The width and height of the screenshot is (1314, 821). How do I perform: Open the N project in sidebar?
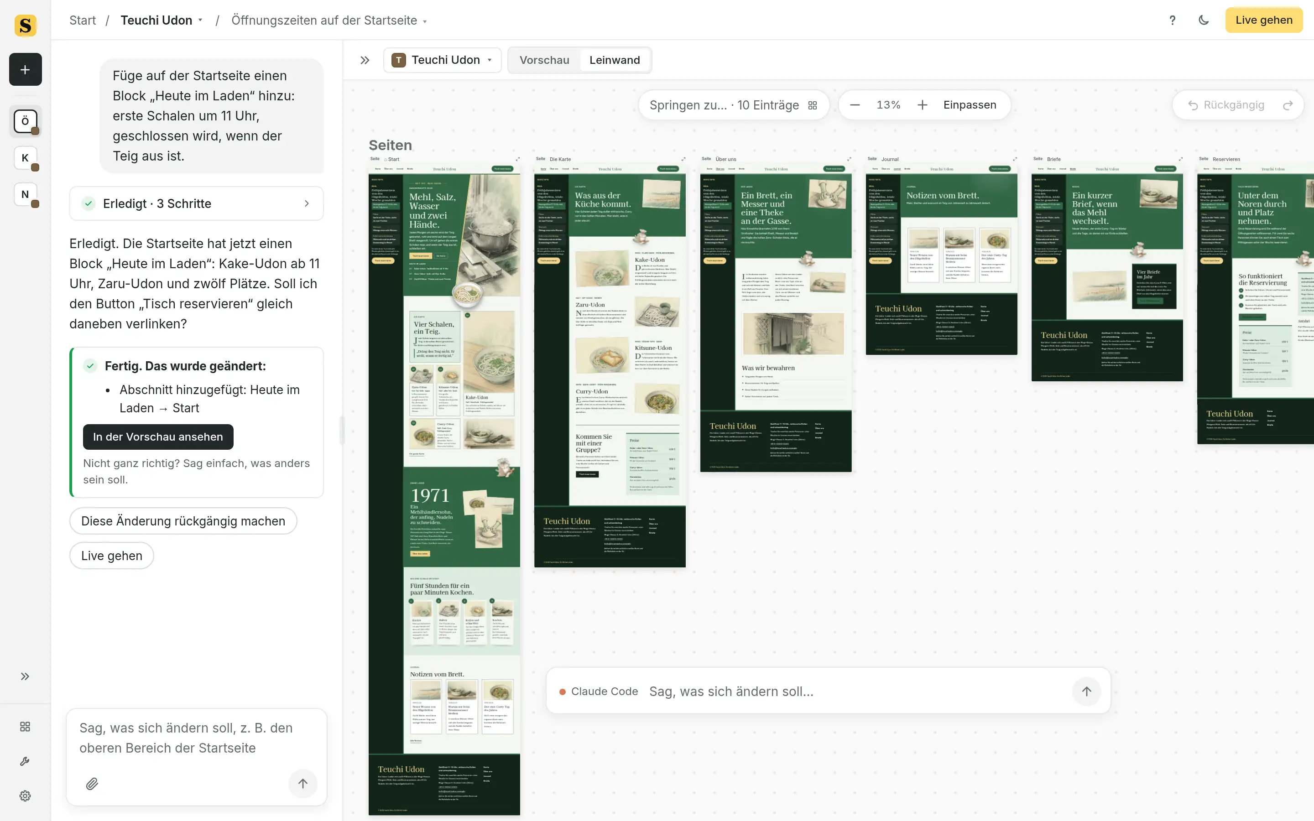(x=25, y=194)
